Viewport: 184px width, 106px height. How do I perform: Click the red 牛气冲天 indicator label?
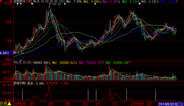[x=52, y=83]
